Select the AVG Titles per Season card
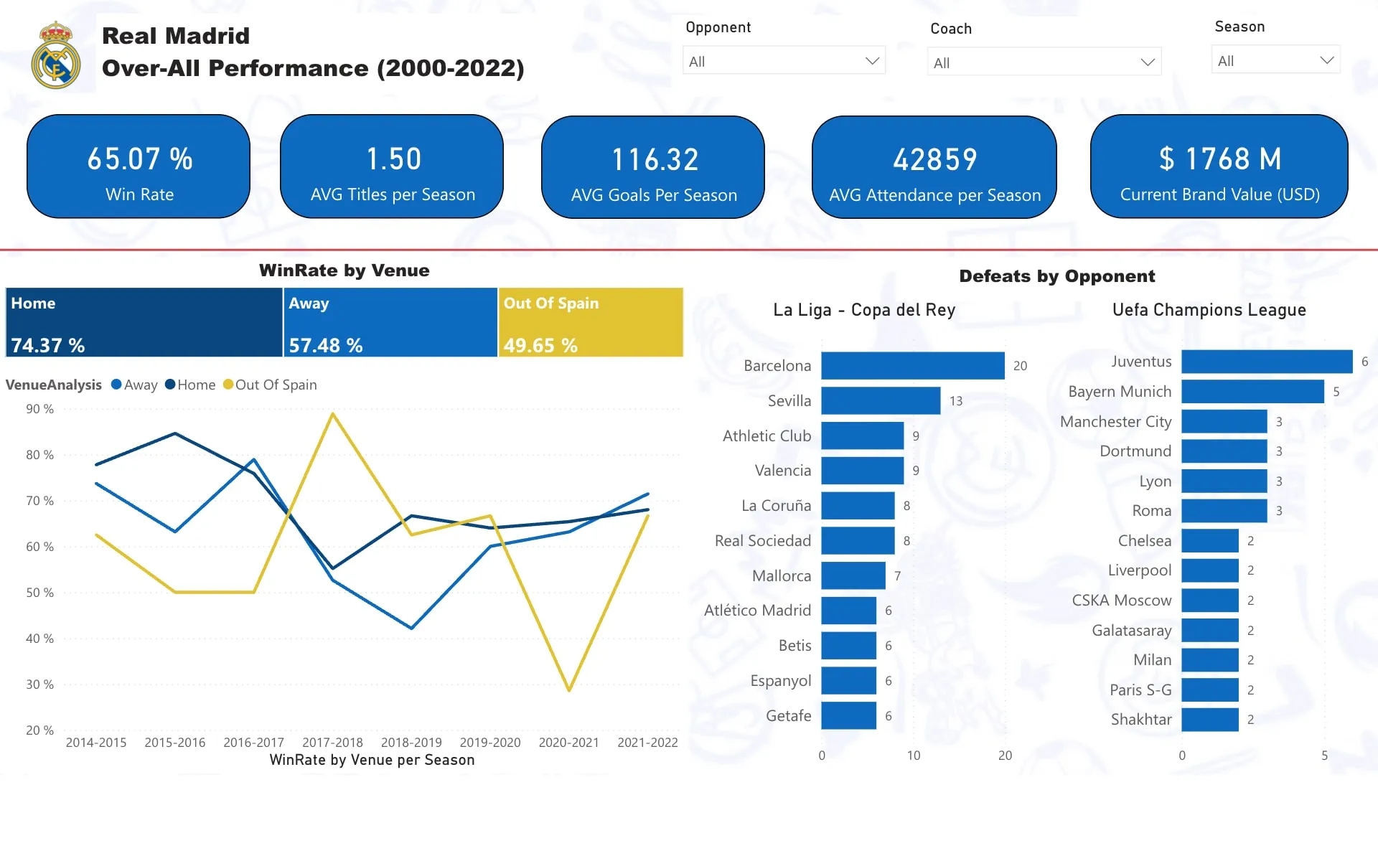 click(392, 166)
